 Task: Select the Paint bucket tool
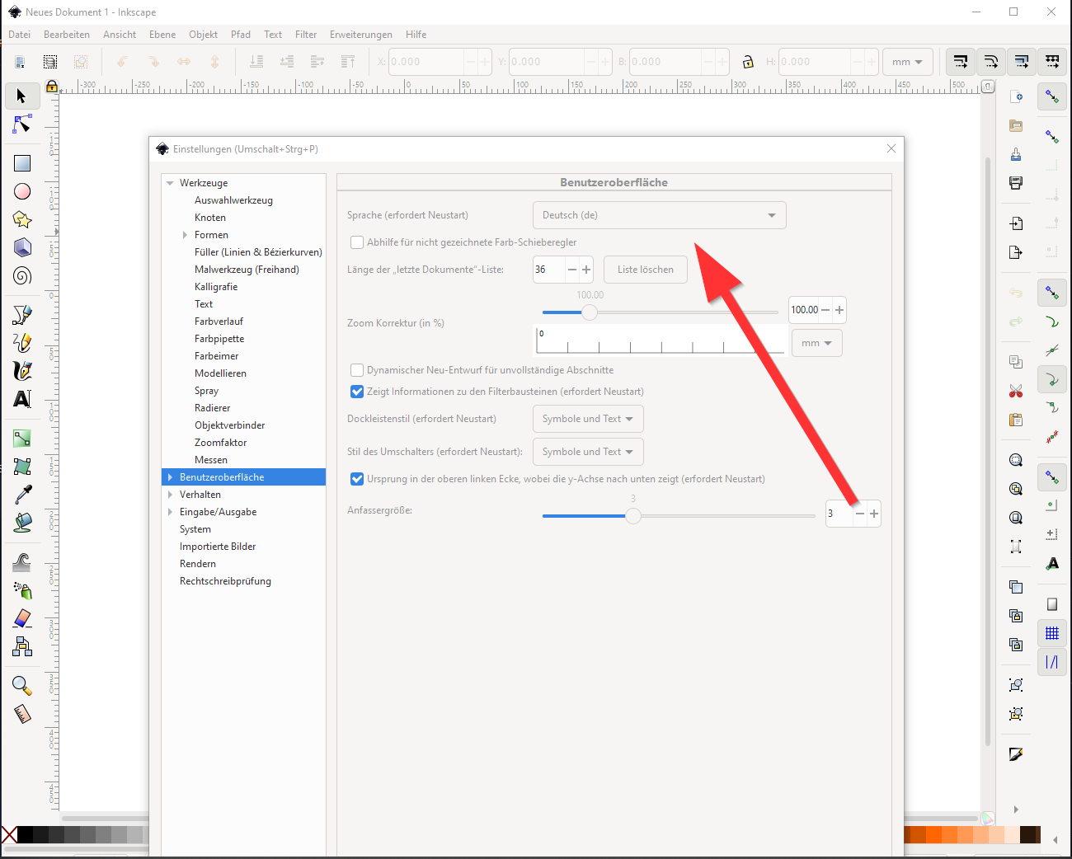point(21,522)
